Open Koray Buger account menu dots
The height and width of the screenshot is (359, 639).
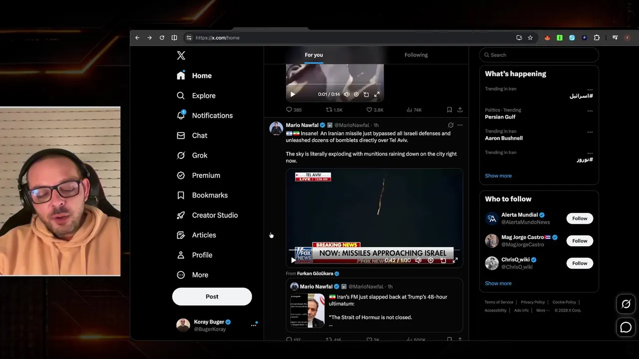pyautogui.click(x=254, y=325)
